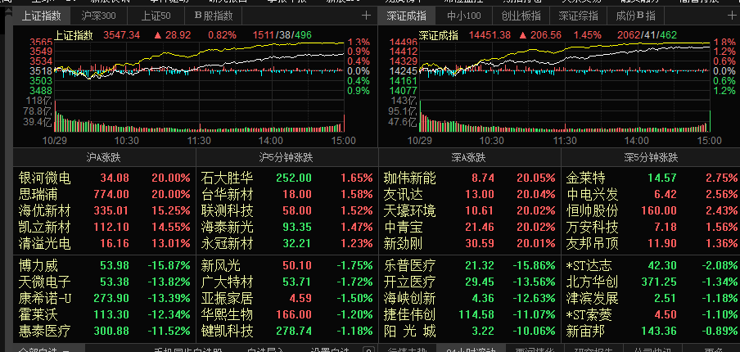This screenshot has height=352, width=740.
Task: Select 广大特材 stock
Action: click(287, 282)
